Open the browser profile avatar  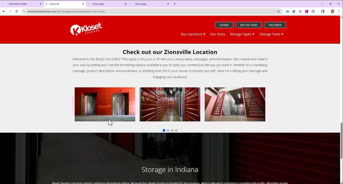tap(333, 11)
